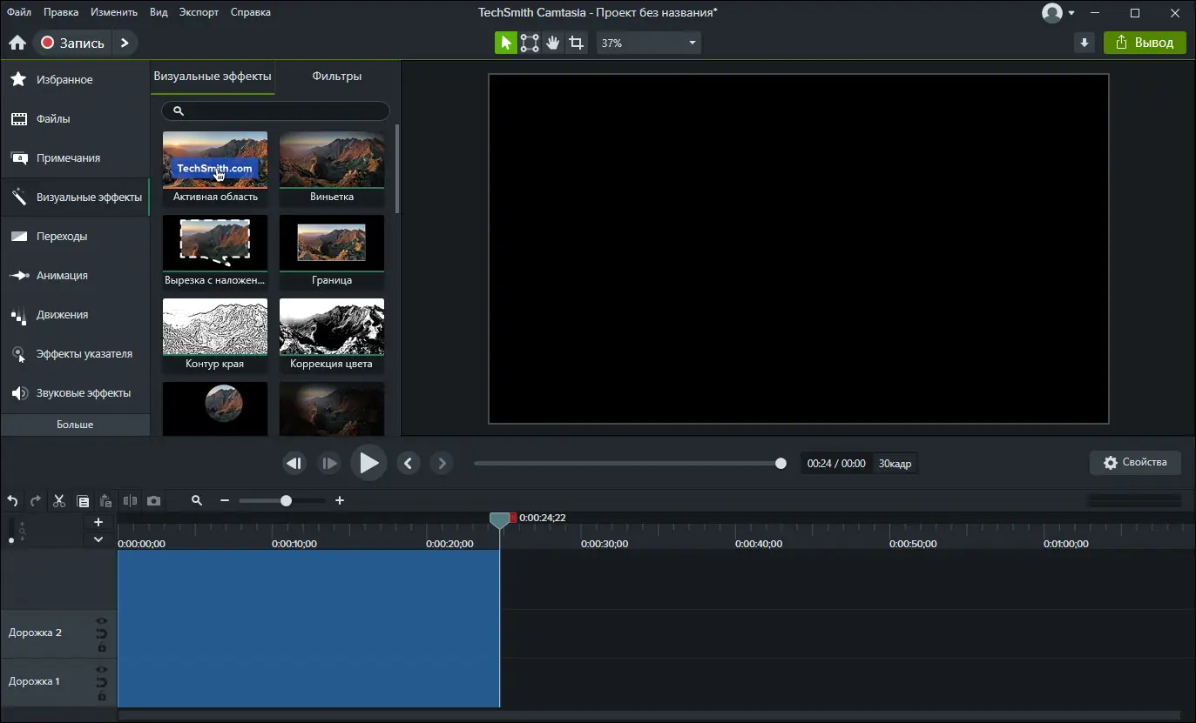Viewport: 1196px width, 723px height.
Task: Toggle the eye icon for Дорожка 1
Action: point(102,670)
